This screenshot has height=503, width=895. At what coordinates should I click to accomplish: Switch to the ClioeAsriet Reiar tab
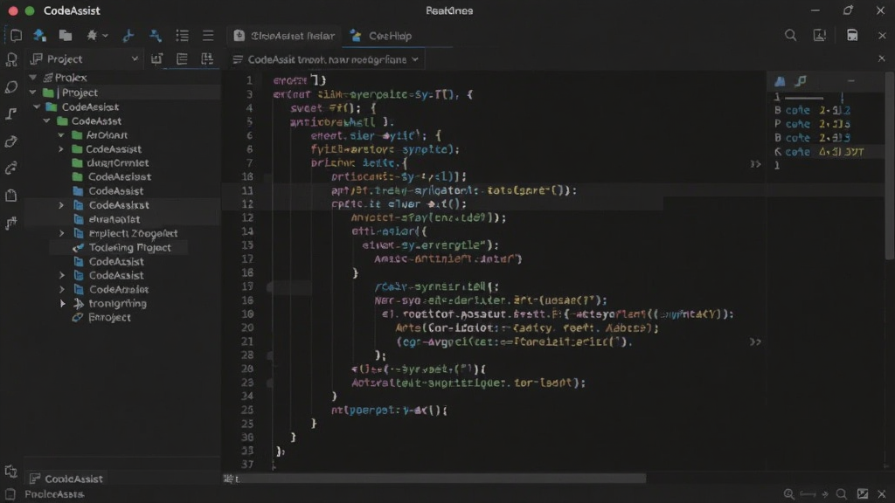point(284,35)
